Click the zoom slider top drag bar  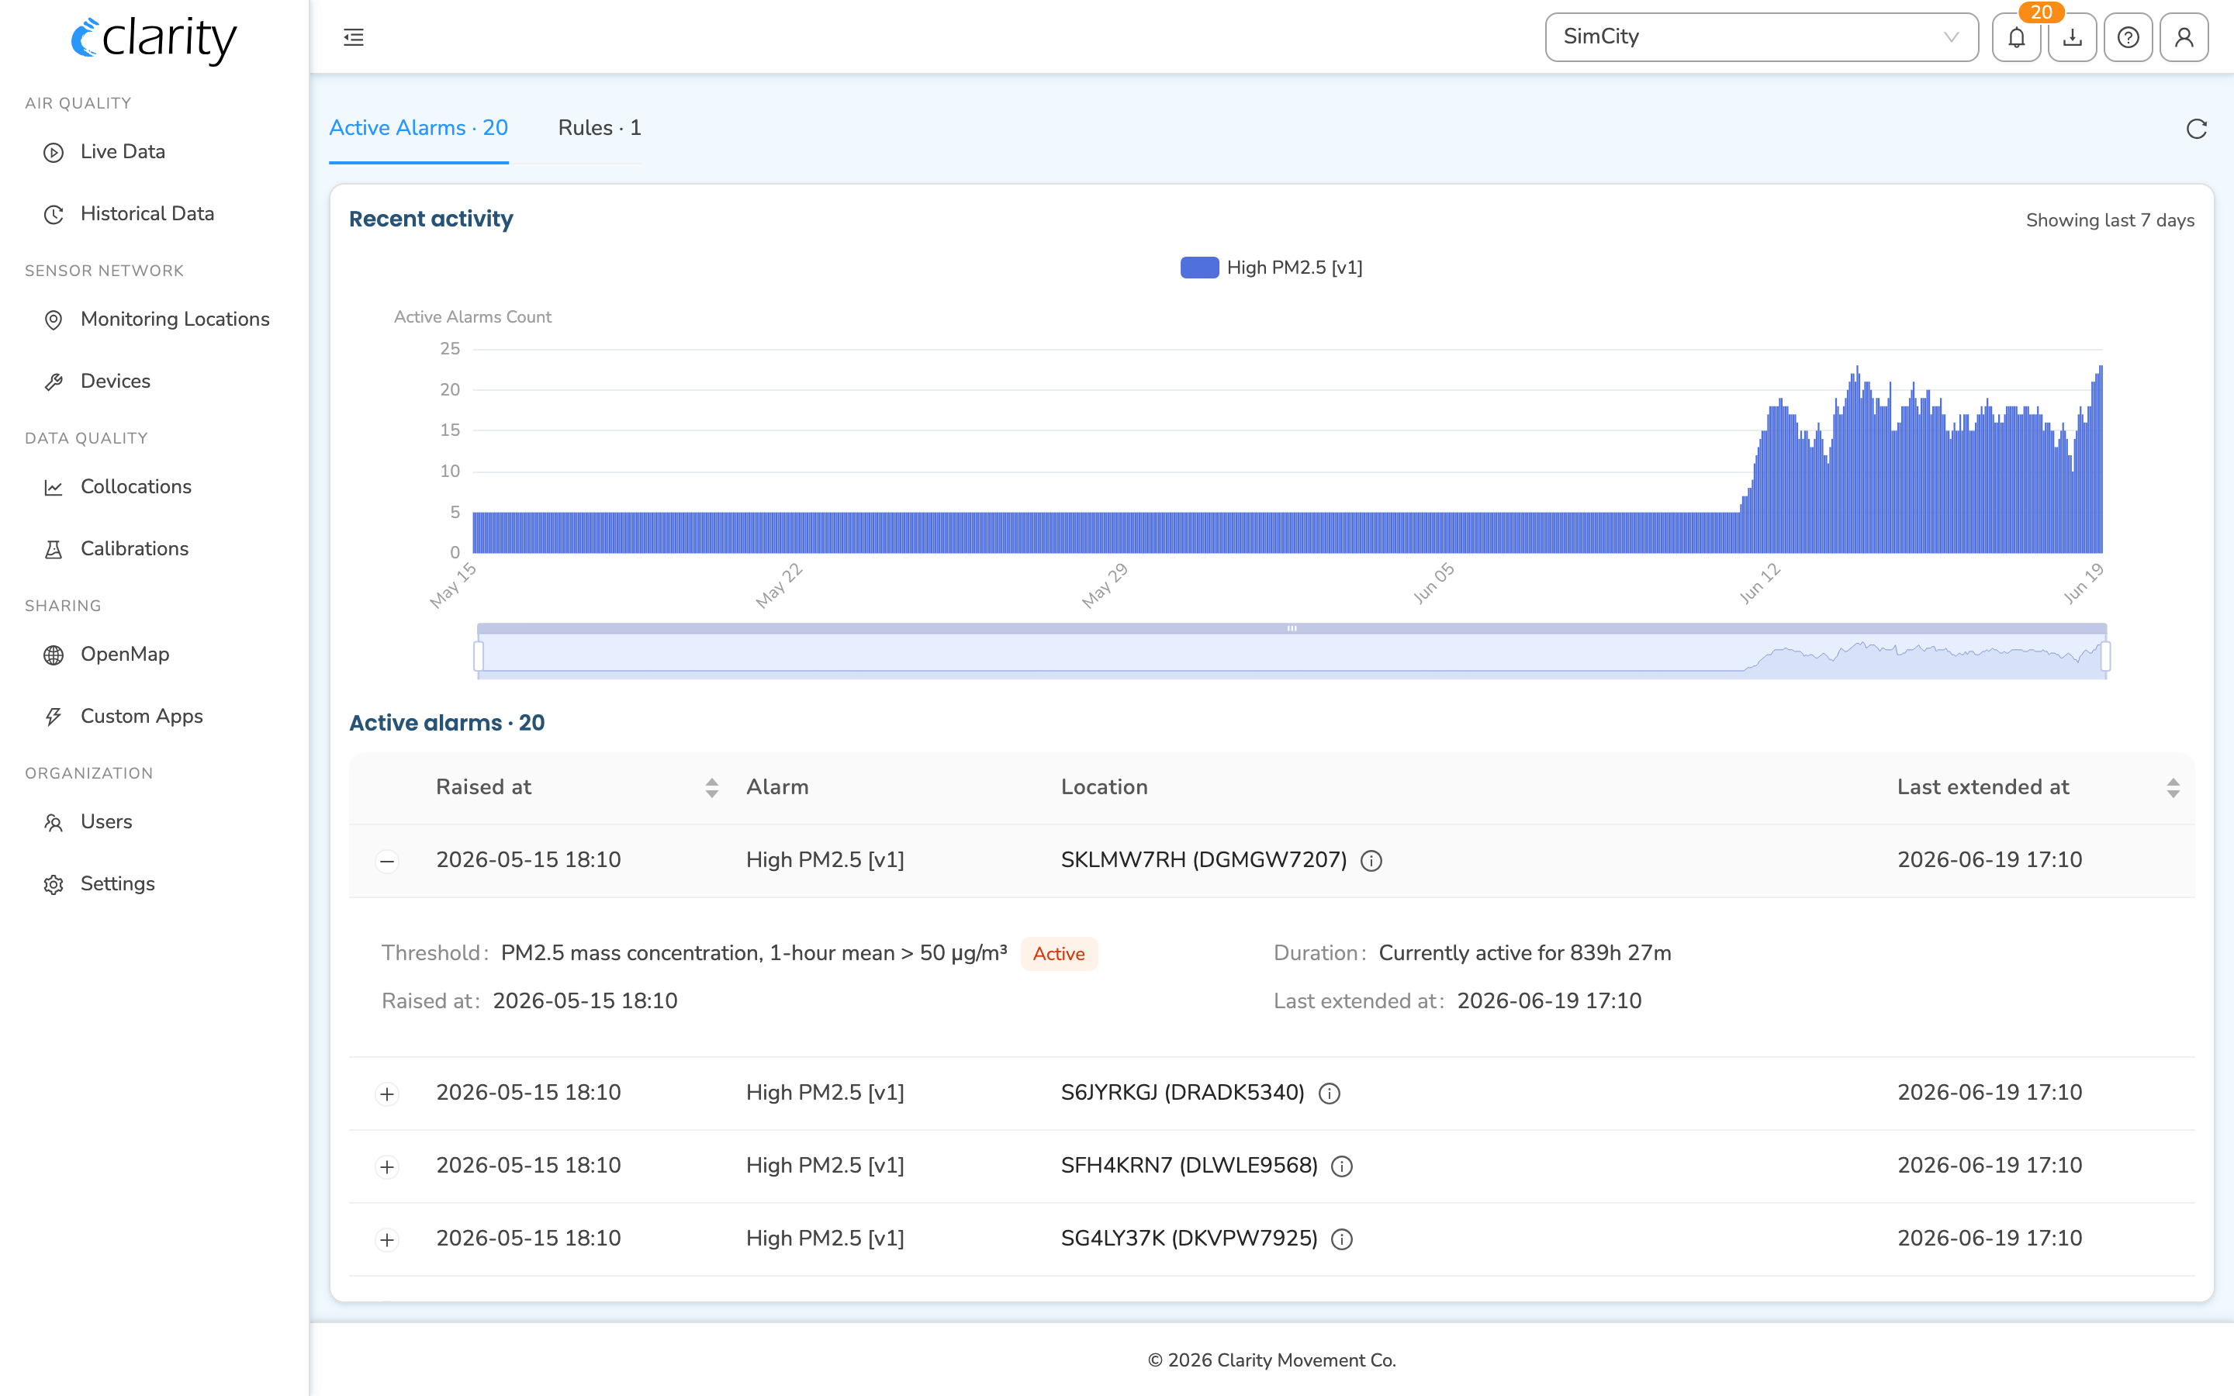1292,629
